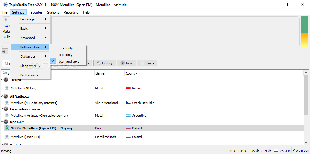Mute audio with the speaker icon

[5, 52]
